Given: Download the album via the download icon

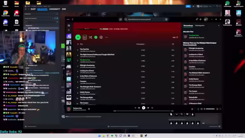Looking at the screenshot, I should [x=101, y=37].
